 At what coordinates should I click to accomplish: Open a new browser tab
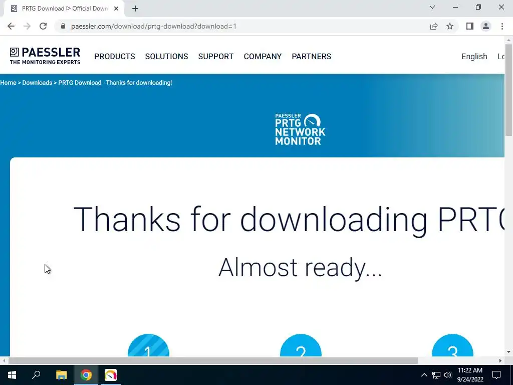[x=135, y=9]
